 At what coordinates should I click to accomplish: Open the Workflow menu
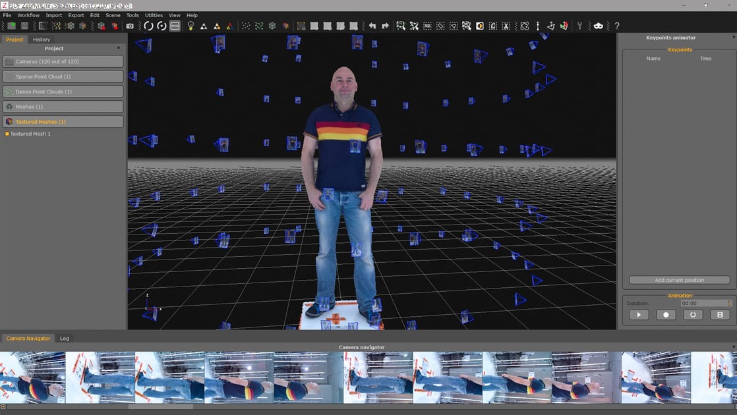27,14
